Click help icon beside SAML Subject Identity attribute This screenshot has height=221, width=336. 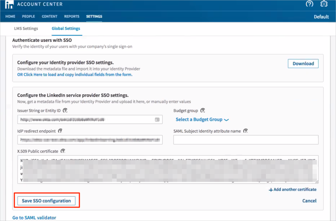pyautogui.click(x=245, y=131)
